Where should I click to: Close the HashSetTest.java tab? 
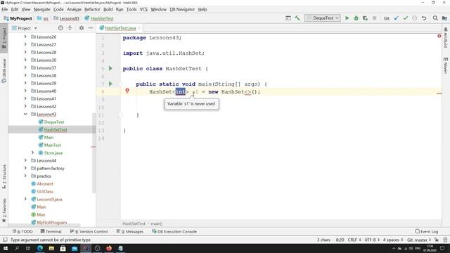coord(139,28)
